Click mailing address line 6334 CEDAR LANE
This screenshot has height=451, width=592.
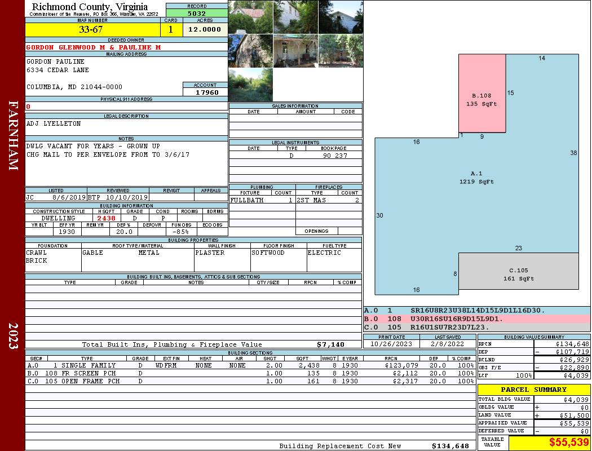pyautogui.click(x=58, y=70)
